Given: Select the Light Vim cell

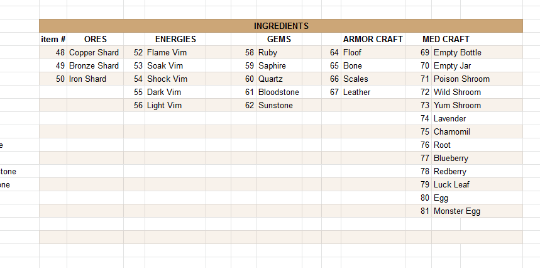Looking at the screenshot, I should tap(175, 106).
